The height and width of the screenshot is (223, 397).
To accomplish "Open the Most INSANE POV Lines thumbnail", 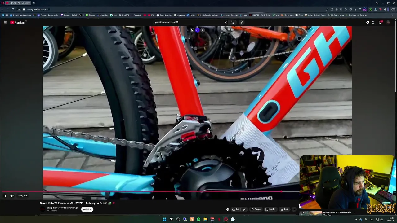I will [310, 213].
